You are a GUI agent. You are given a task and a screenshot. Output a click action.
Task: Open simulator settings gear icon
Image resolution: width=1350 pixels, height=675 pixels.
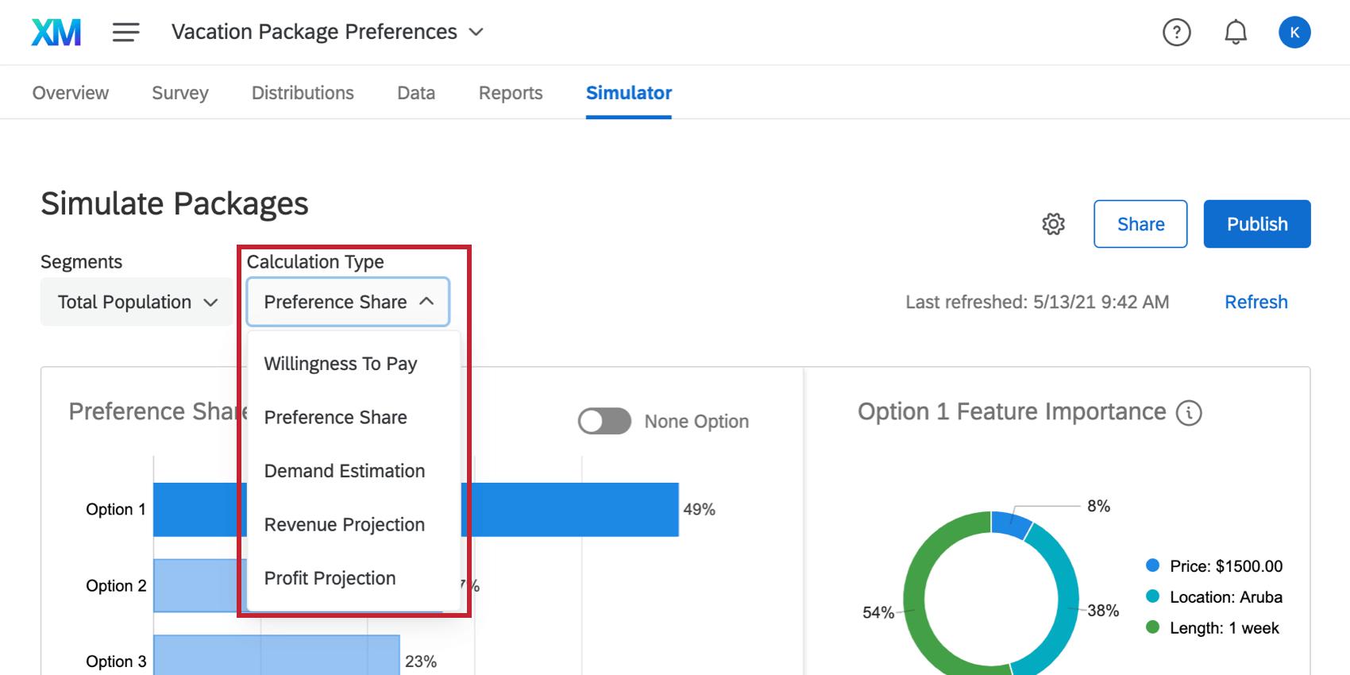point(1053,224)
